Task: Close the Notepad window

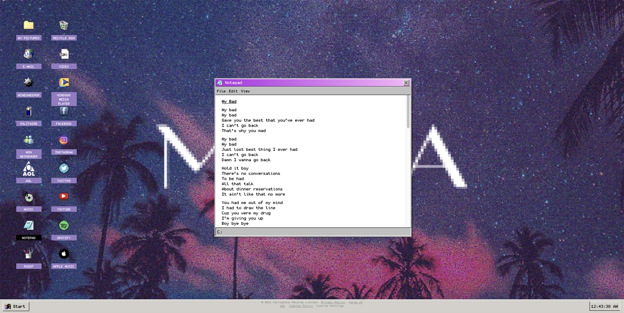Action: click(x=406, y=83)
